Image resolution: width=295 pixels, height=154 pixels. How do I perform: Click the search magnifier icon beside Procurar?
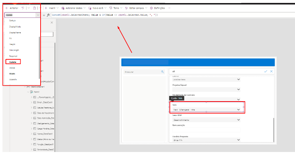point(163,72)
